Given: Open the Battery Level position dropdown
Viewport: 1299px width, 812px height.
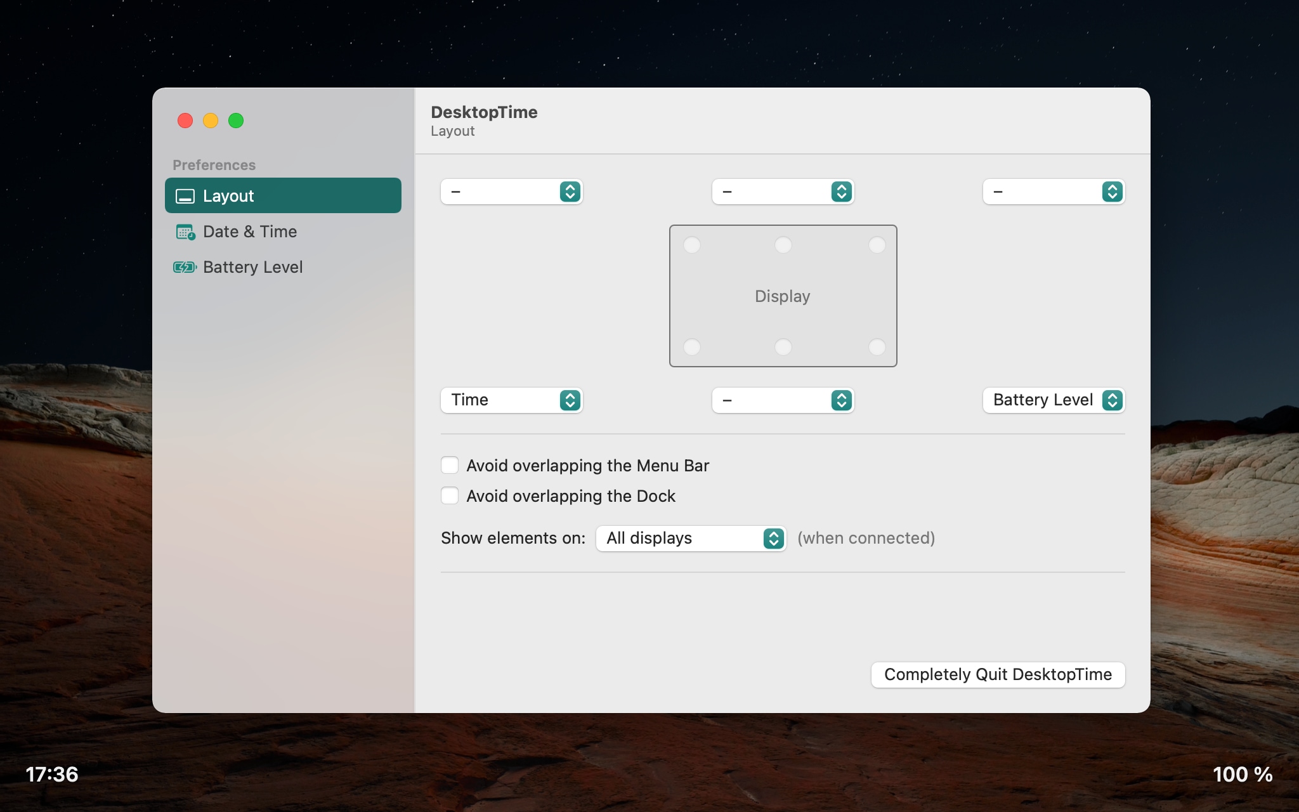Looking at the screenshot, I should coord(1054,400).
